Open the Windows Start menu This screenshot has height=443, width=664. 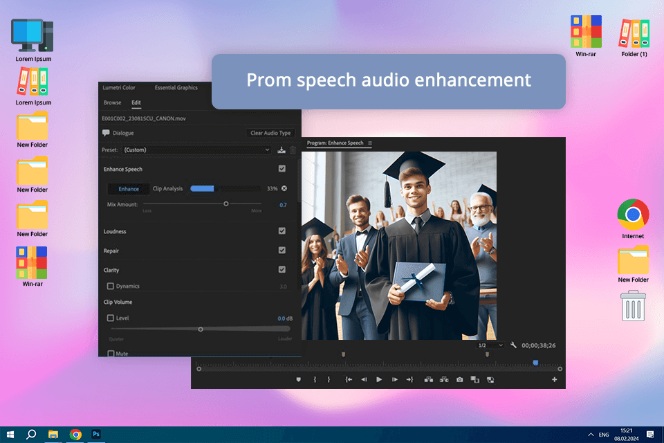pos(10,435)
